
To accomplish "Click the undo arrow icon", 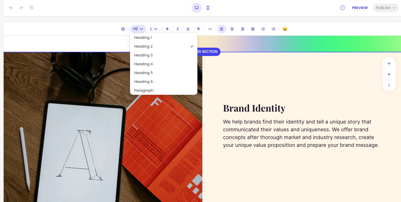I will (x=11, y=8).
